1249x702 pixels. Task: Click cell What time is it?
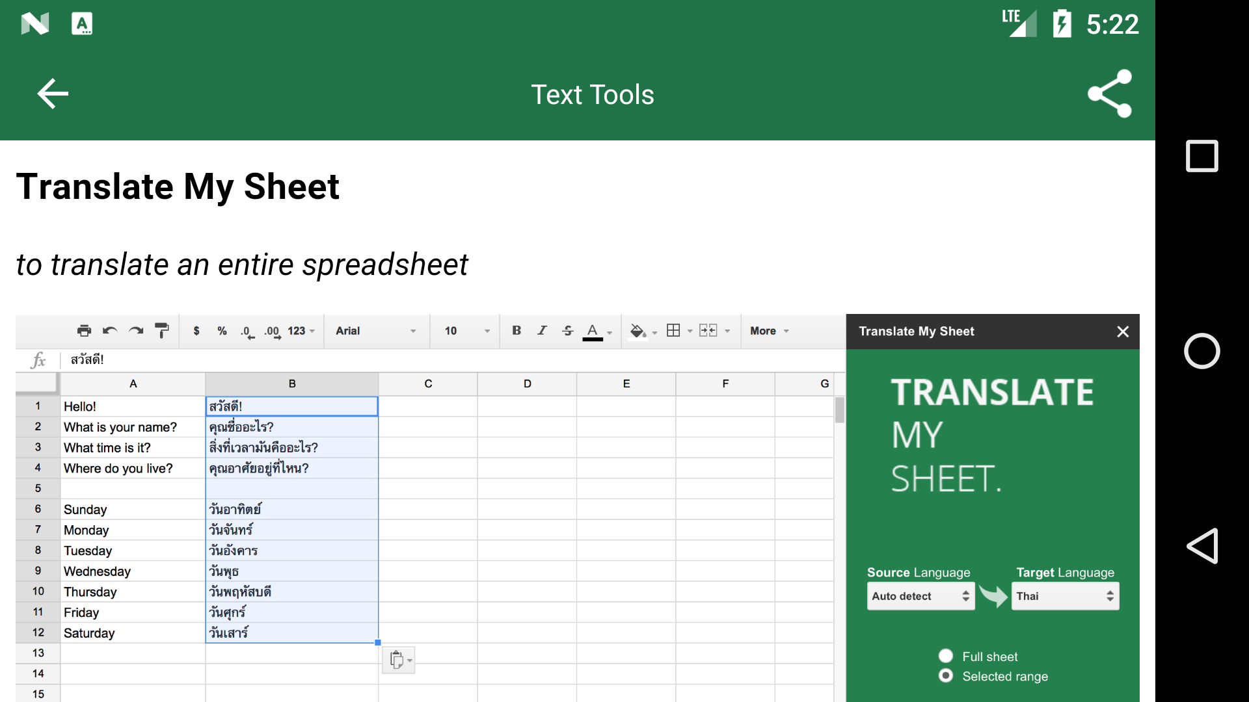pos(133,448)
